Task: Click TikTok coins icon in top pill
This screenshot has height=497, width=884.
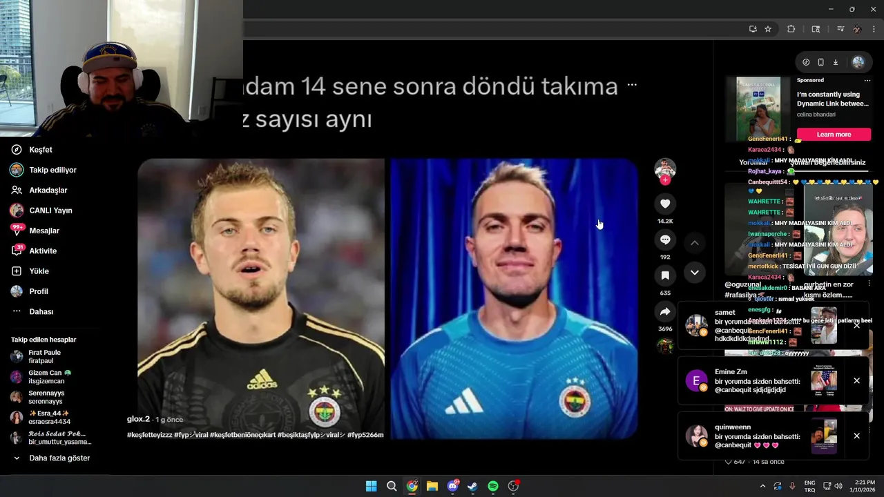Action: 806,62
